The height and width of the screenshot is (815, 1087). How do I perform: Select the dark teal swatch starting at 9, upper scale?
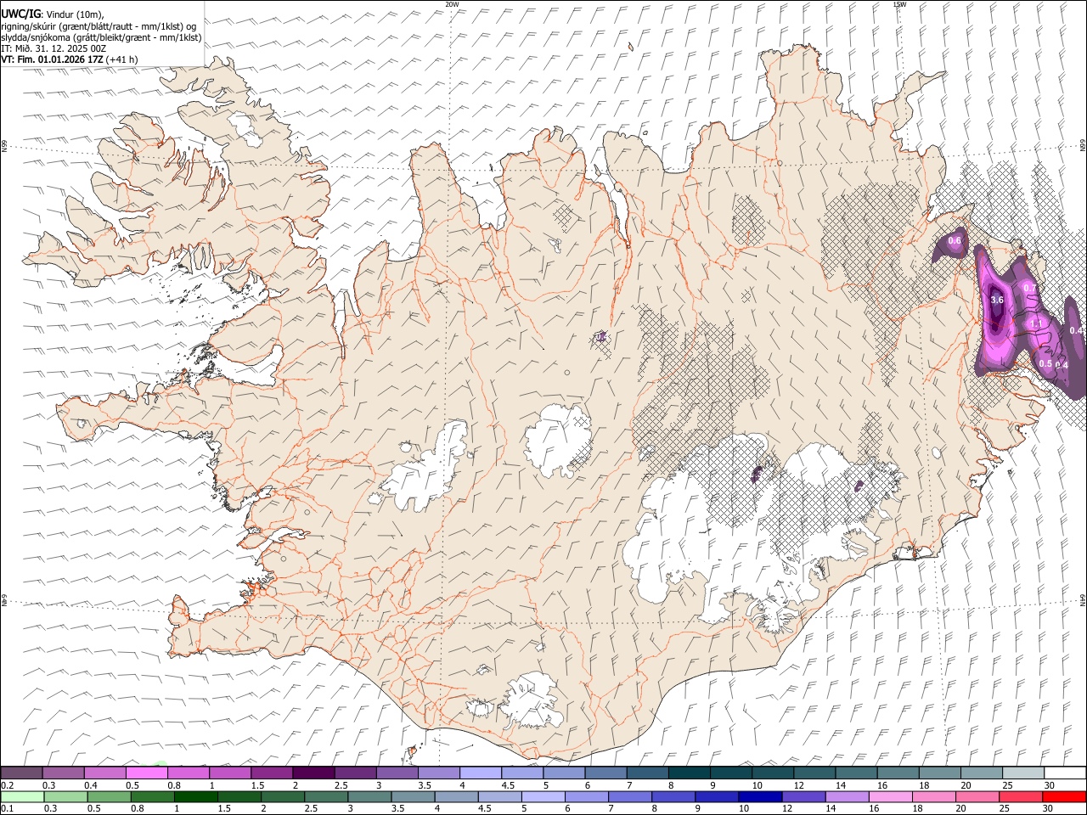pos(731,773)
